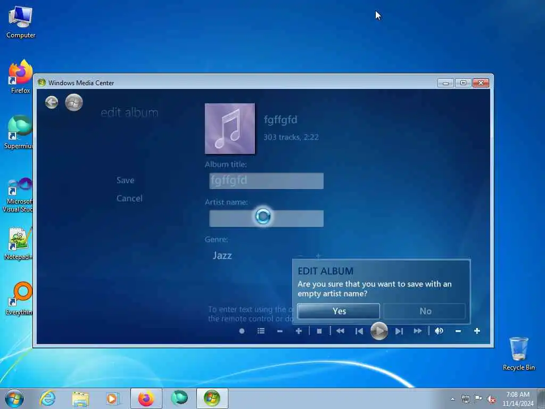Open Computer desktop icon
Viewport: 545px width, 409px height.
[x=21, y=22]
